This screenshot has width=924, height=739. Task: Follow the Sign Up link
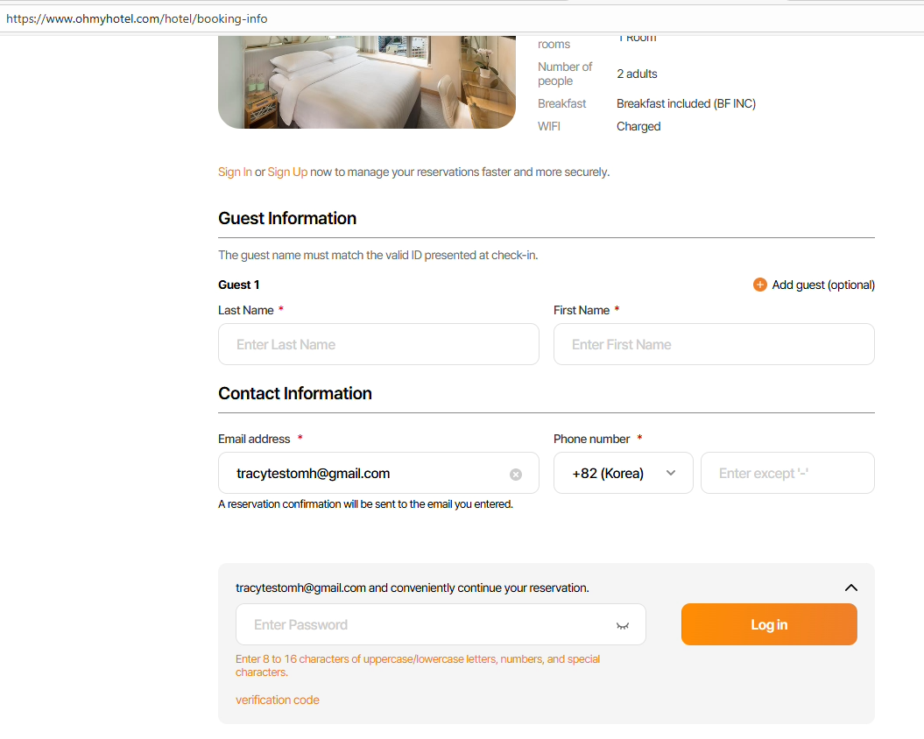287,172
